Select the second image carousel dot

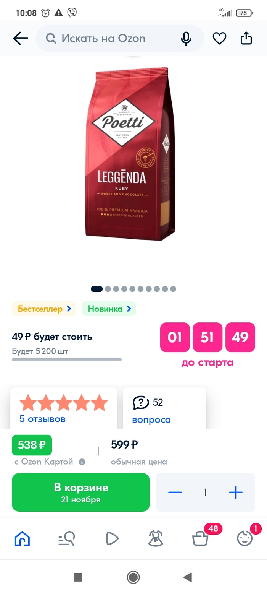pyautogui.click(x=108, y=289)
